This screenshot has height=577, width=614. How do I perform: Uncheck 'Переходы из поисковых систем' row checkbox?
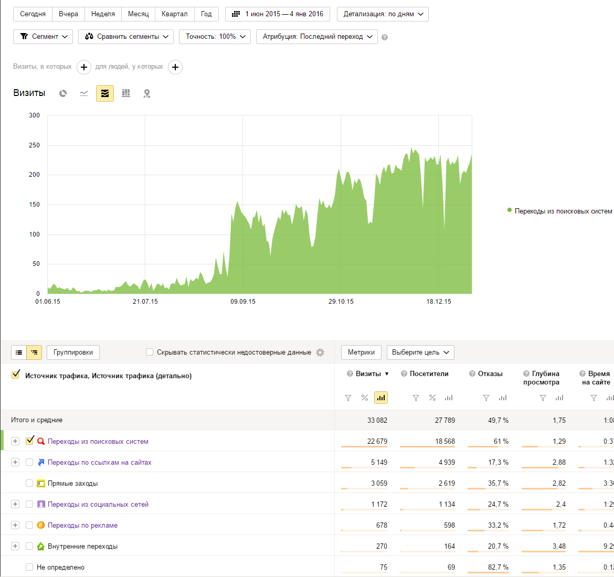coord(30,441)
